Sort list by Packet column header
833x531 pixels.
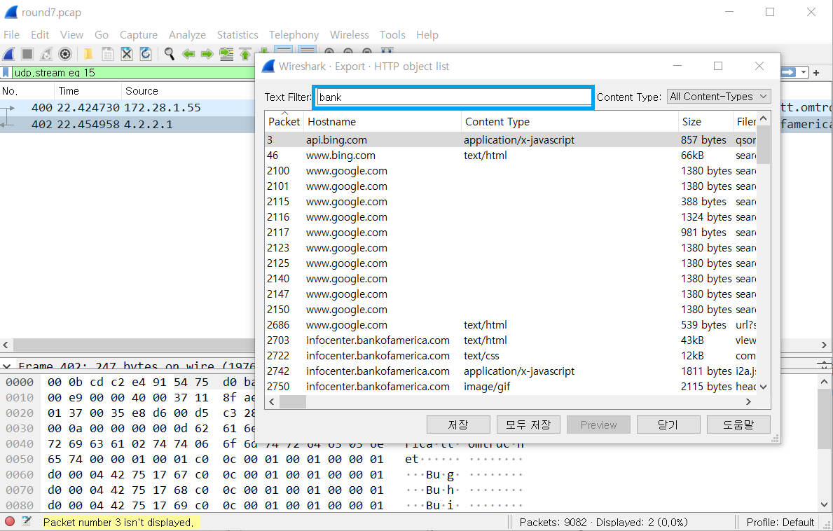tap(284, 122)
